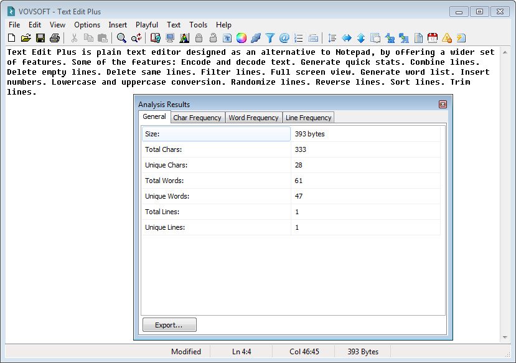The height and width of the screenshot is (363, 516).
Task: Create a new blank document icon
Action: pyautogui.click(x=12, y=38)
